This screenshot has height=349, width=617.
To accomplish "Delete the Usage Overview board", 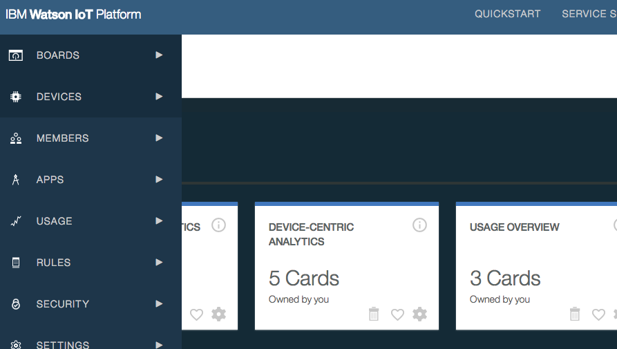I will pyautogui.click(x=574, y=314).
